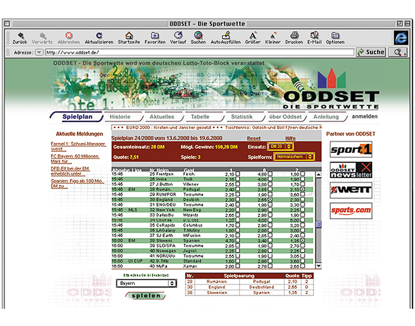
Task: Click the match list scrollbar thumb
Action: [319, 224]
